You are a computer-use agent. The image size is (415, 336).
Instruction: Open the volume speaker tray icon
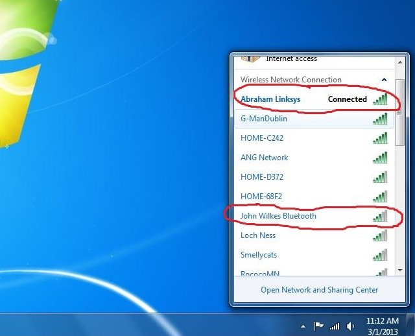click(x=351, y=326)
